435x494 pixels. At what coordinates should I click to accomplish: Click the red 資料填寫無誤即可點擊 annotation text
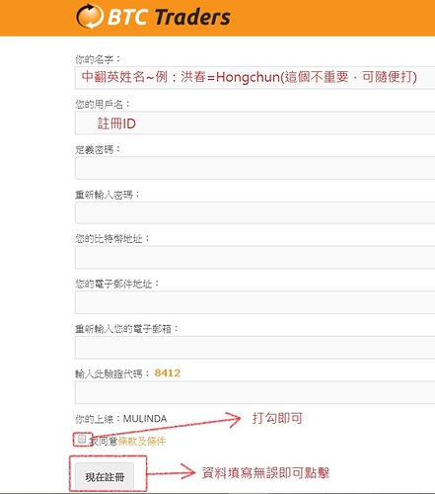265,473
